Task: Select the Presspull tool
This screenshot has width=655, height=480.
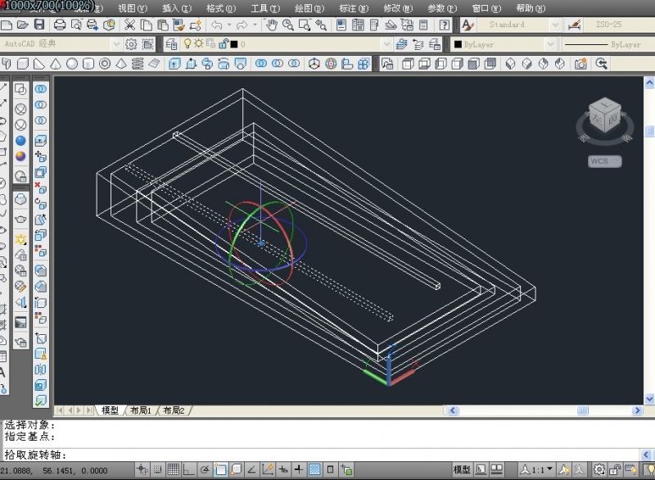Action: click(191, 64)
